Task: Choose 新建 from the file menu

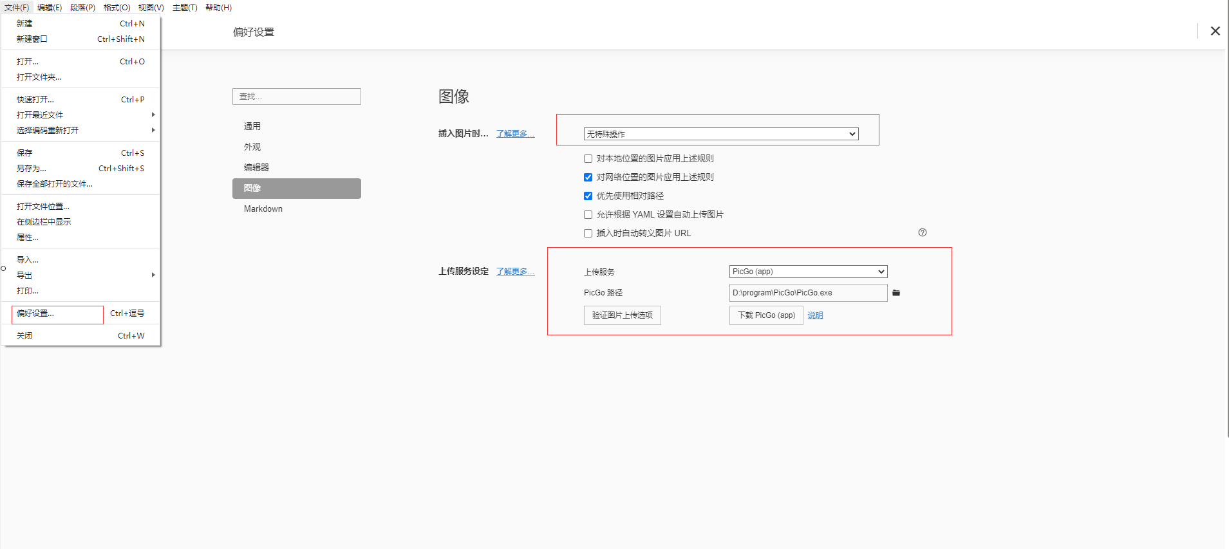Action: (x=81, y=23)
